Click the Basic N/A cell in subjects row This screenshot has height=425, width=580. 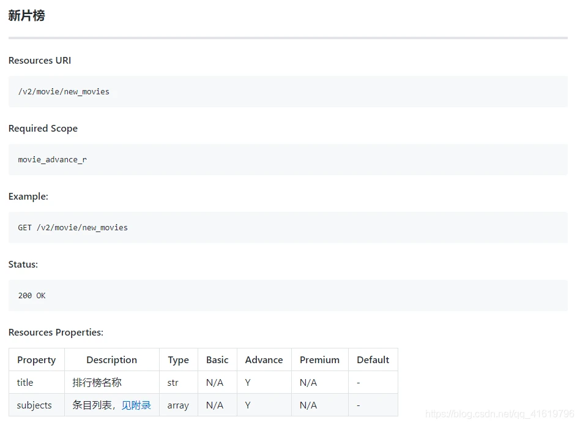[217, 405]
